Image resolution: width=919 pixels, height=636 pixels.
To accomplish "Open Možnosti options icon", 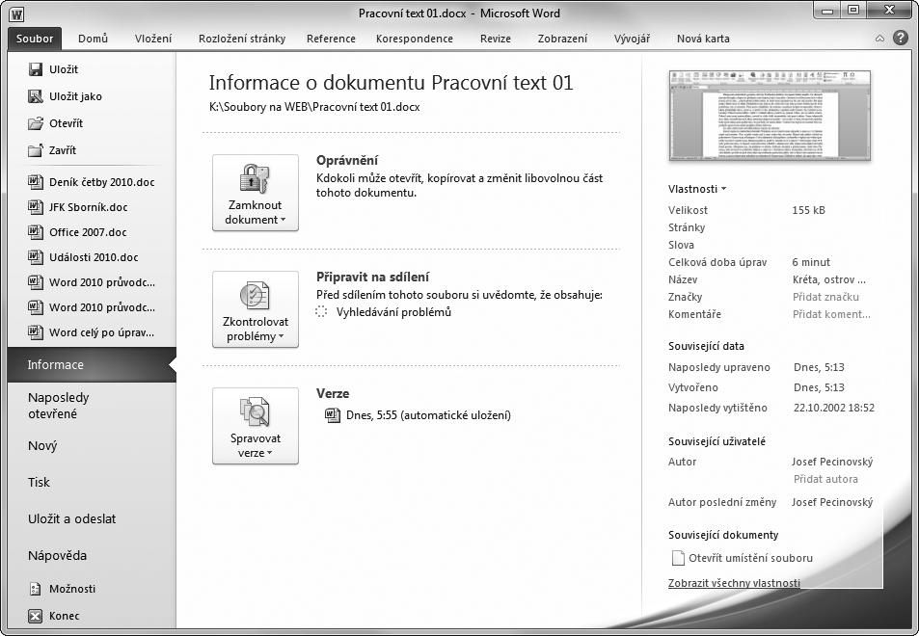I will tap(35, 589).
